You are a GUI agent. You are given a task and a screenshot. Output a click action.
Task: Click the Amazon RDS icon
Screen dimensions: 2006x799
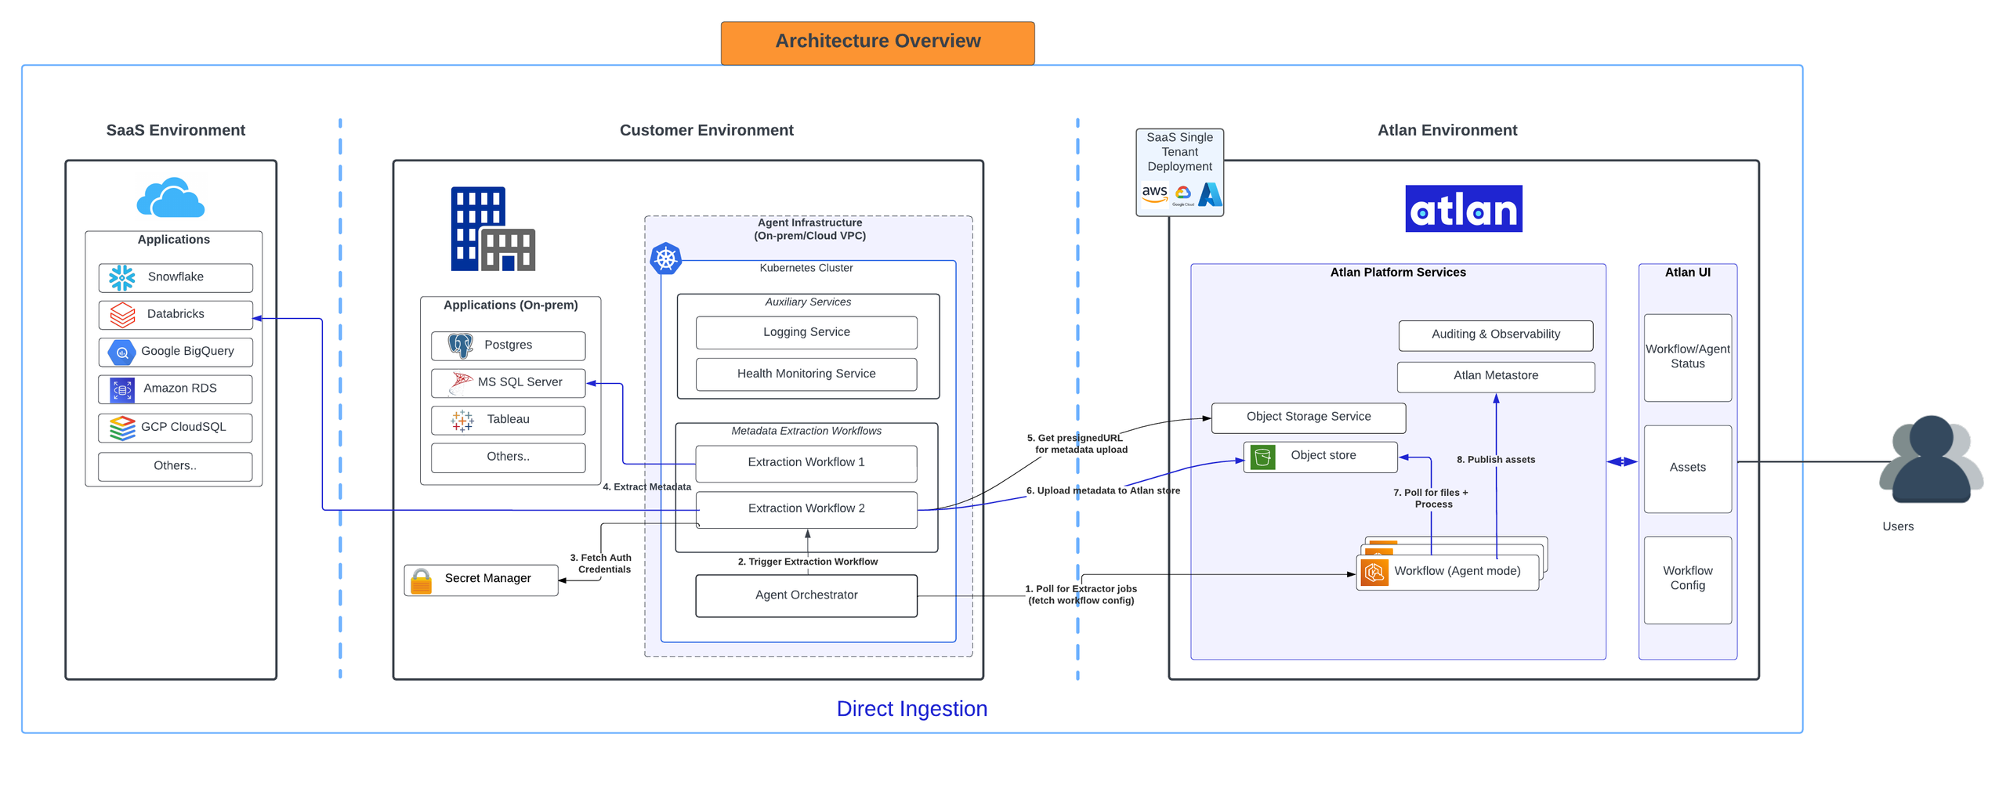tap(121, 389)
